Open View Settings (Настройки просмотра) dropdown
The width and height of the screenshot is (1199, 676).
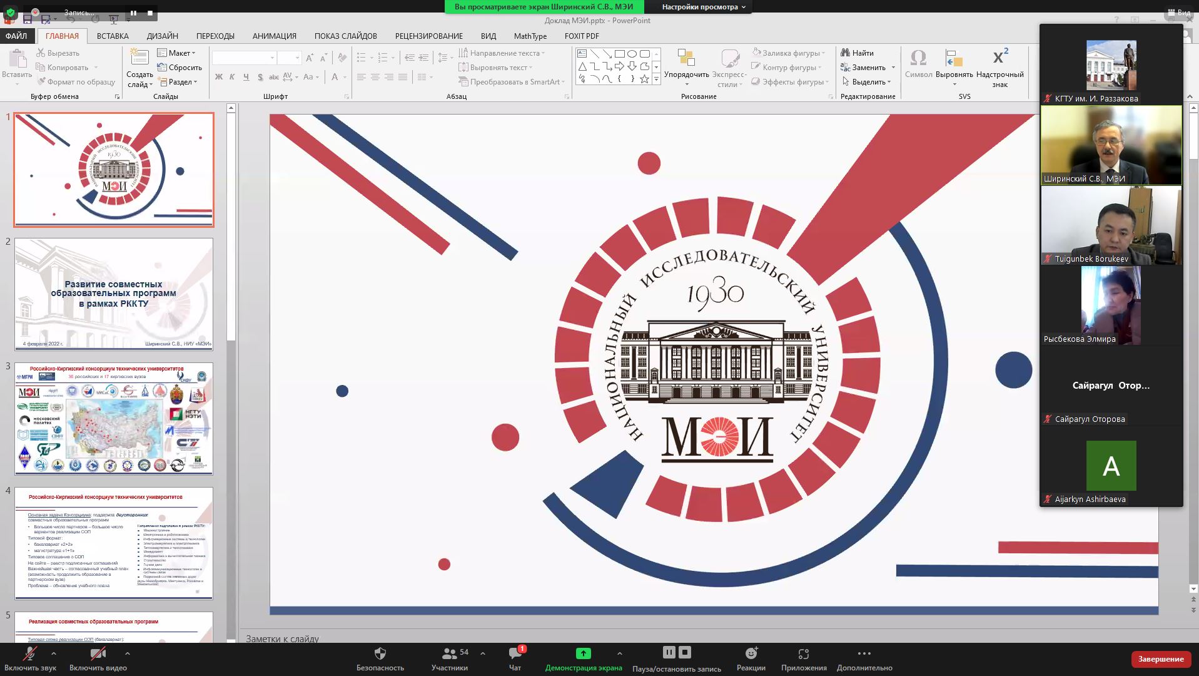[x=704, y=7]
